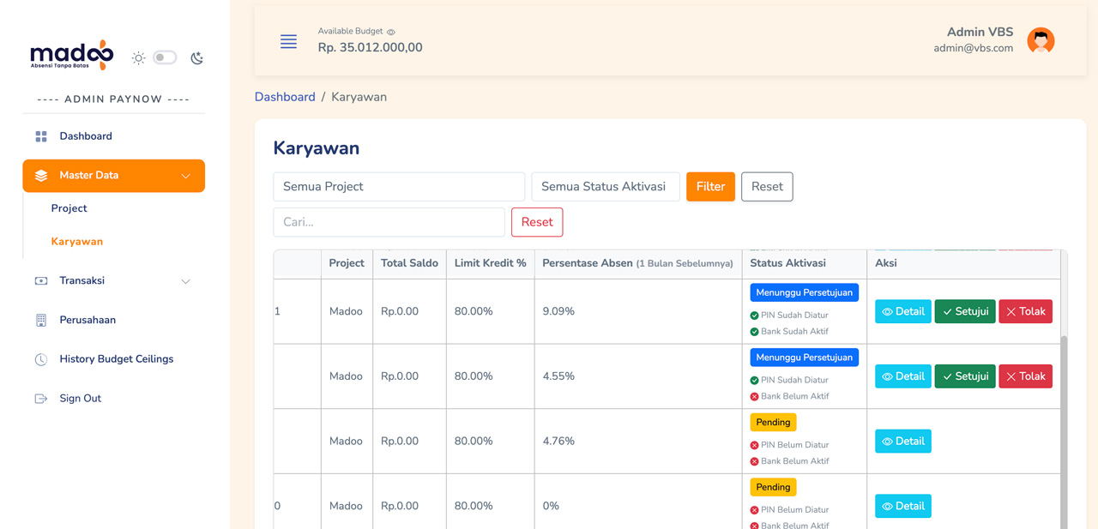The image size is (1098, 529).
Task: Click the Perusahaan building icon
Action: pyautogui.click(x=41, y=320)
